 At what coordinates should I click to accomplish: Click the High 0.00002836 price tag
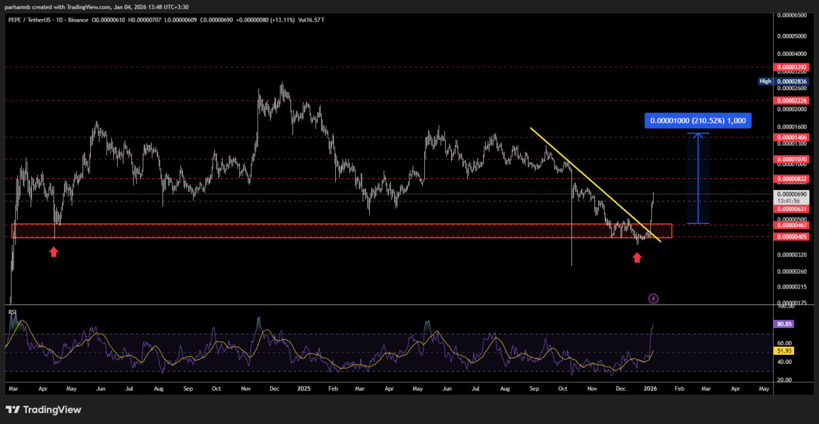(x=783, y=81)
